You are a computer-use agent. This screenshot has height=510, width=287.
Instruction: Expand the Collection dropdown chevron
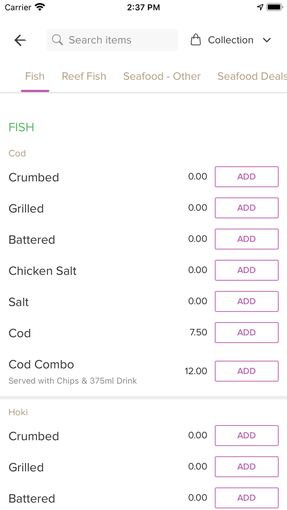[x=267, y=40]
